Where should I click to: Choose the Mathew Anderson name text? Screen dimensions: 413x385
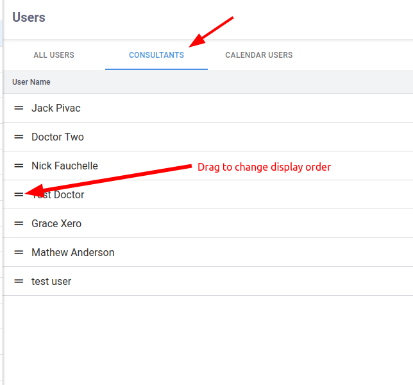pyautogui.click(x=73, y=252)
